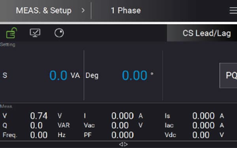This screenshot has height=148, width=237.
Task: Select the Q reactive power reading
Action: (36, 126)
